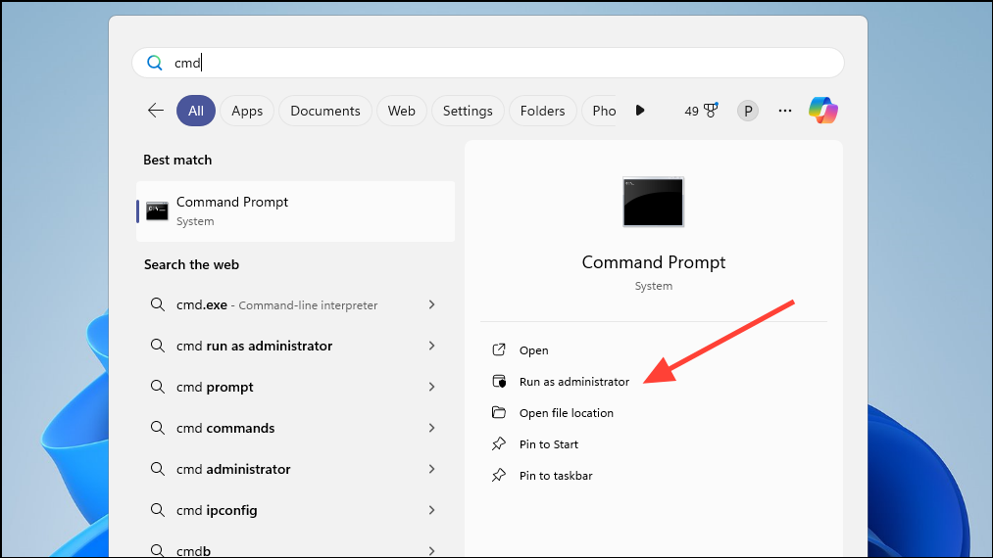993x558 pixels.
Task: Click the folder icon for Open file location
Action: pyautogui.click(x=499, y=412)
